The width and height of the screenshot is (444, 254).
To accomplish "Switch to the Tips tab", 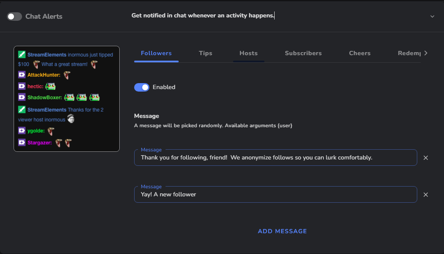I will 205,53.
